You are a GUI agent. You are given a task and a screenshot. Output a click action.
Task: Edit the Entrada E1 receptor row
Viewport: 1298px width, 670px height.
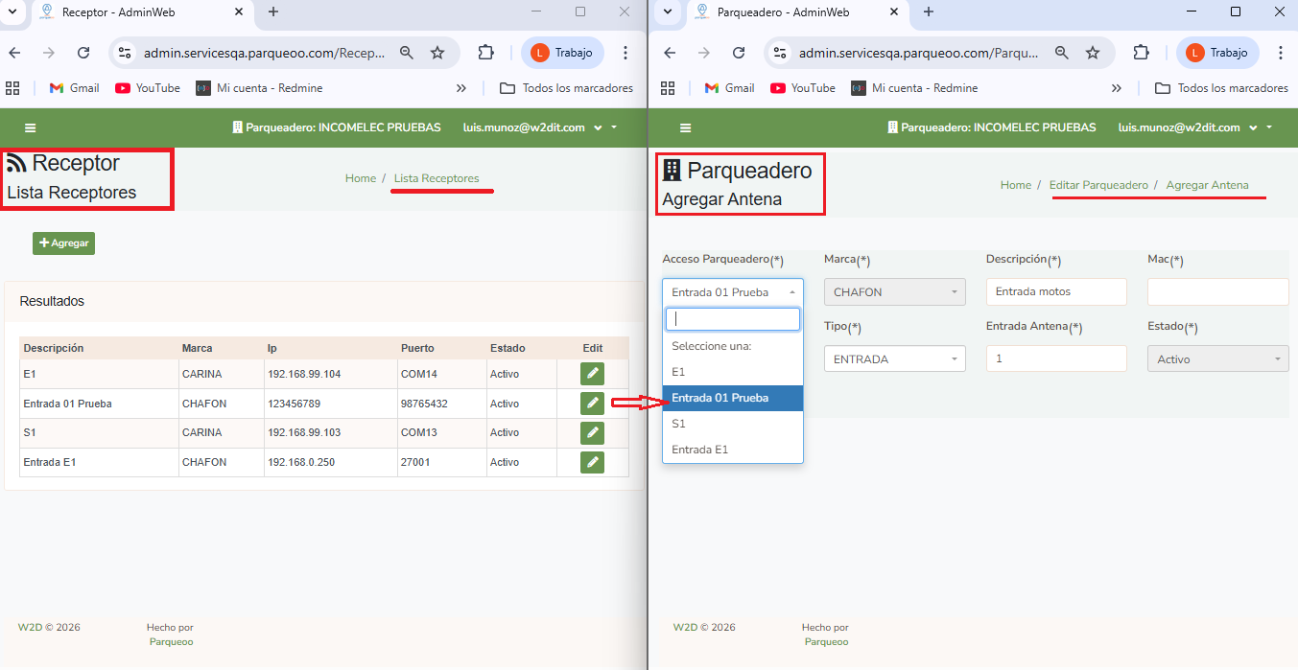pyautogui.click(x=592, y=462)
